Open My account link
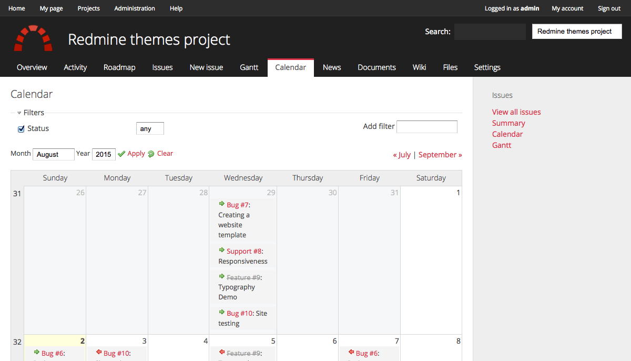This screenshot has width=631, height=361. [567, 8]
